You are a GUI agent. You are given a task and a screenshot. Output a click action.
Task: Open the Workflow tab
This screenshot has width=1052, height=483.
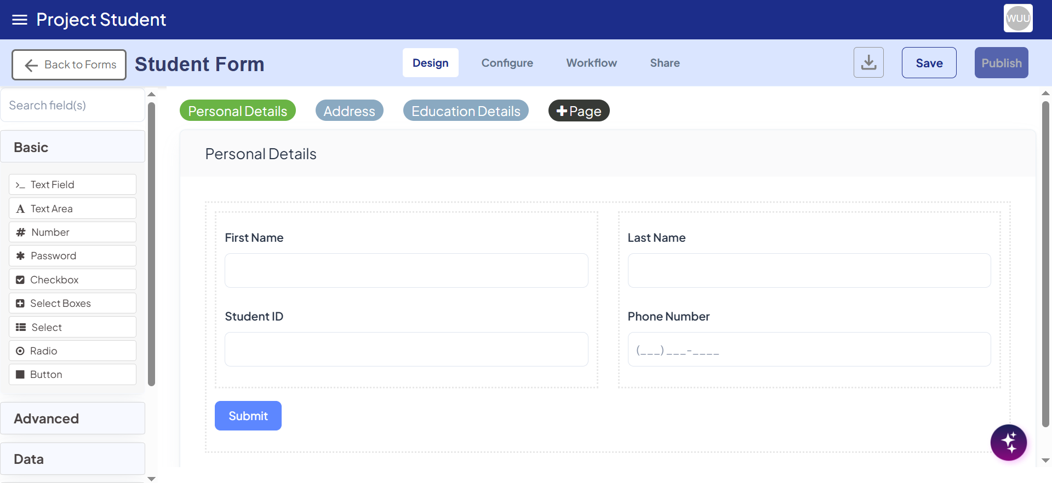(591, 63)
